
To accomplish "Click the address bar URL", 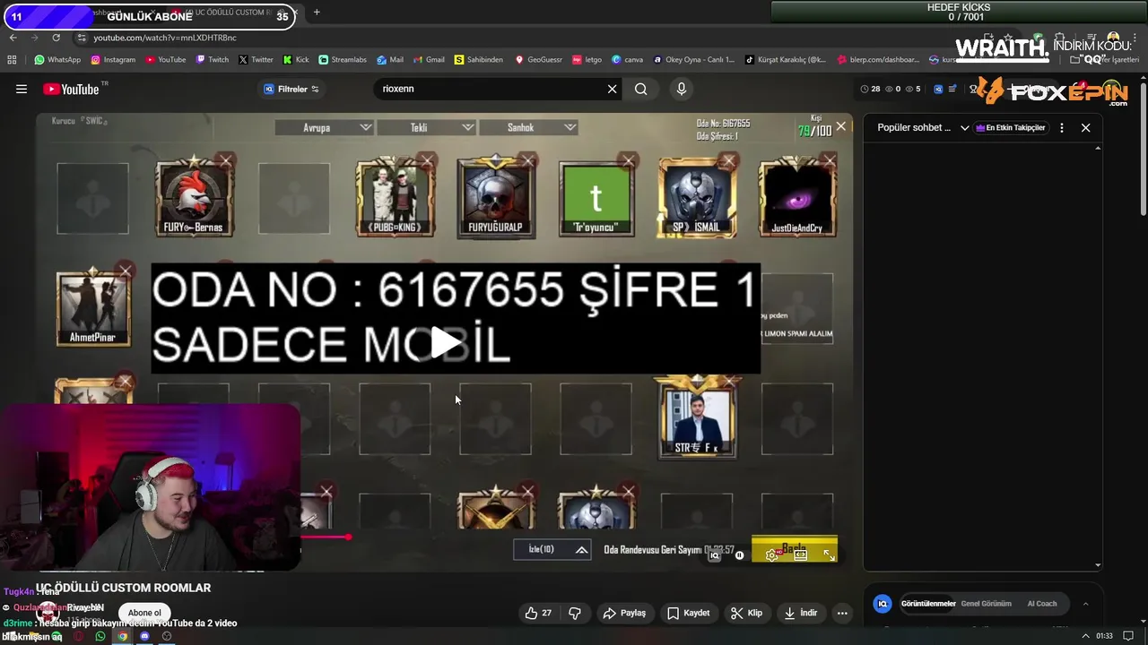I will (165, 38).
